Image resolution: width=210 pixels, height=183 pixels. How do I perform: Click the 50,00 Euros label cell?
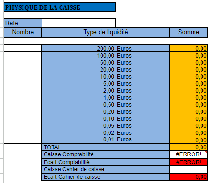click(106, 62)
